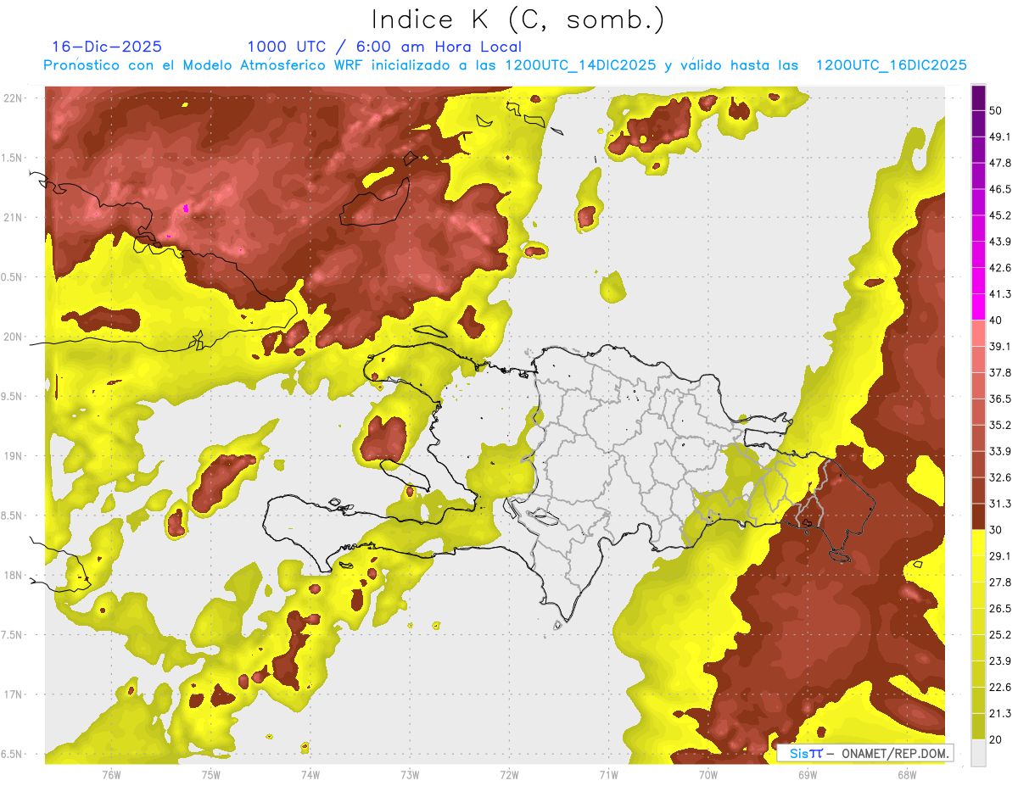Pick the dark purple swatch above 50
The image size is (1018, 786).
(978, 98)
